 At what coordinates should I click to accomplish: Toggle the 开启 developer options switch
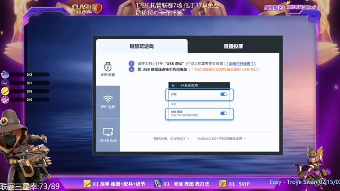click(224, 94)
